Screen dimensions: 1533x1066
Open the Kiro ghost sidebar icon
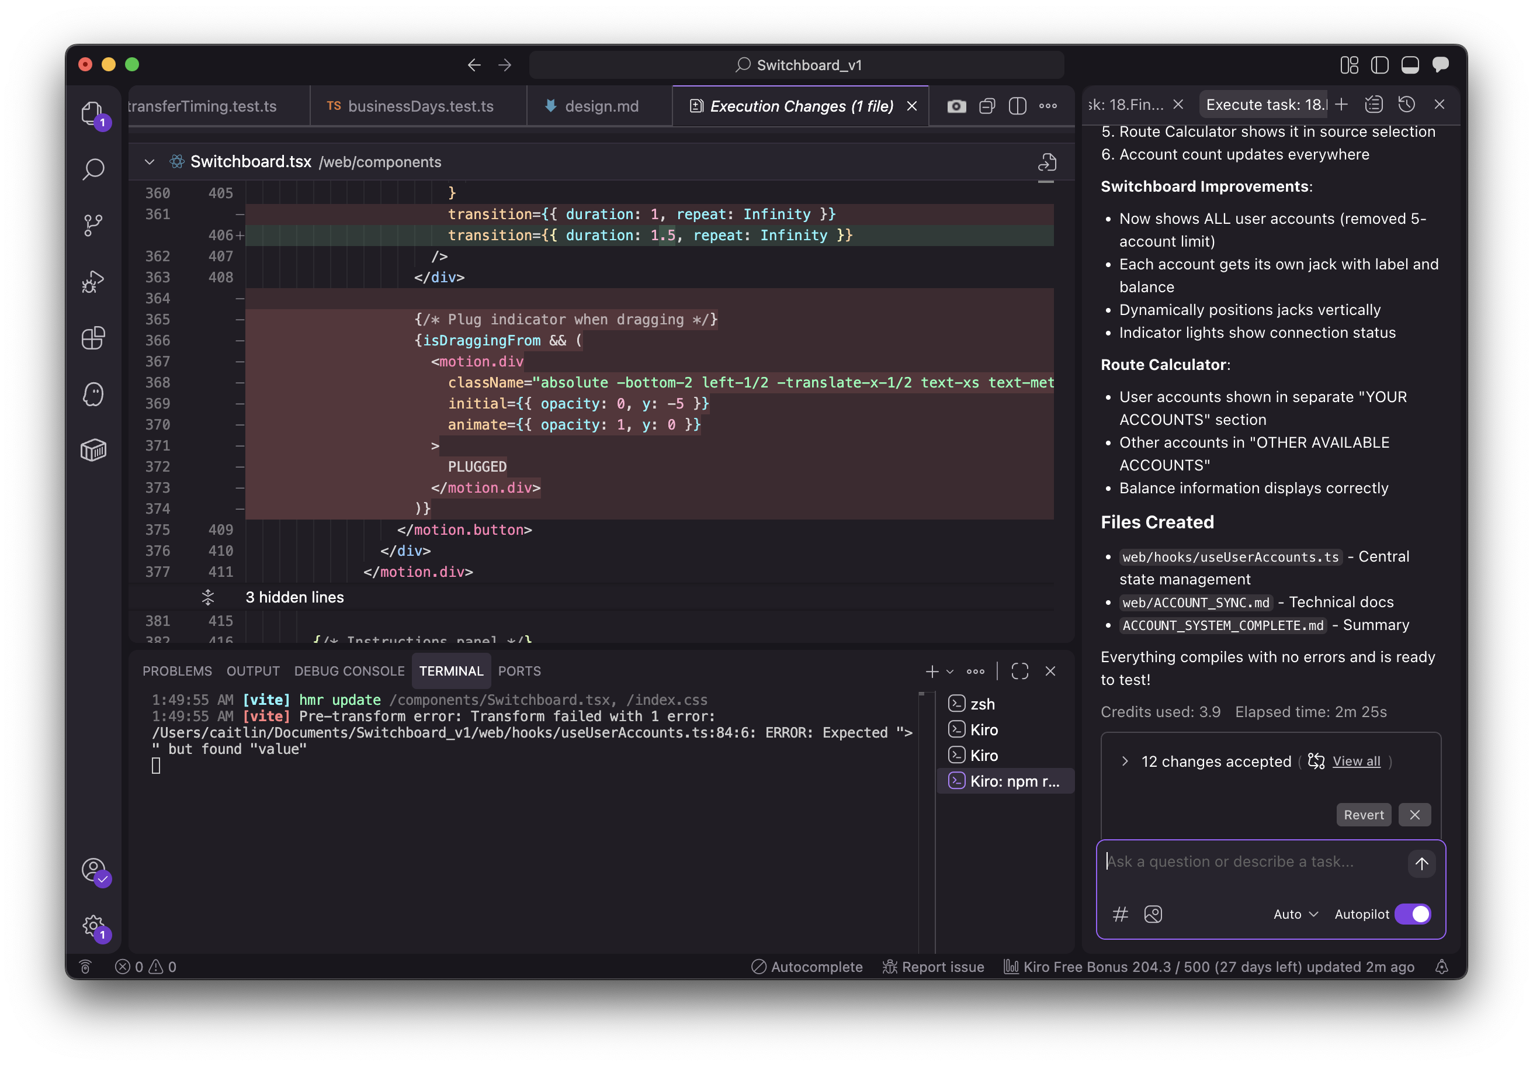point(93,394)
